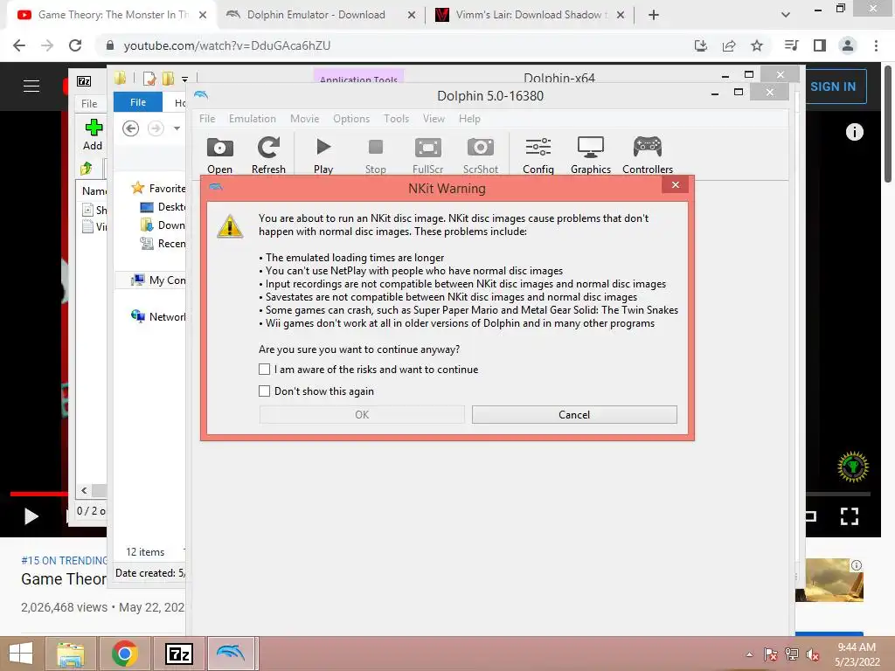895x671 pixels.
Task: Select My Computer in the Explorer tree
Action: coord(158,280)
